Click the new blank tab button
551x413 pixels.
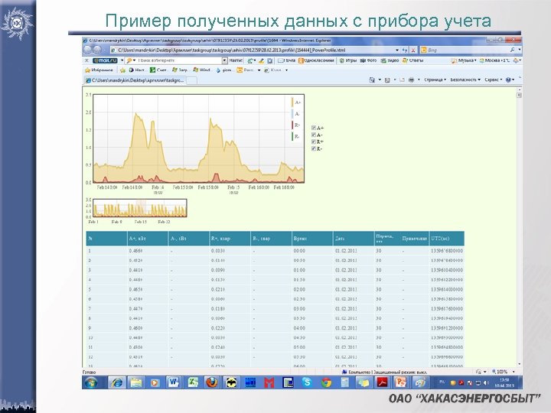[191, 80]
